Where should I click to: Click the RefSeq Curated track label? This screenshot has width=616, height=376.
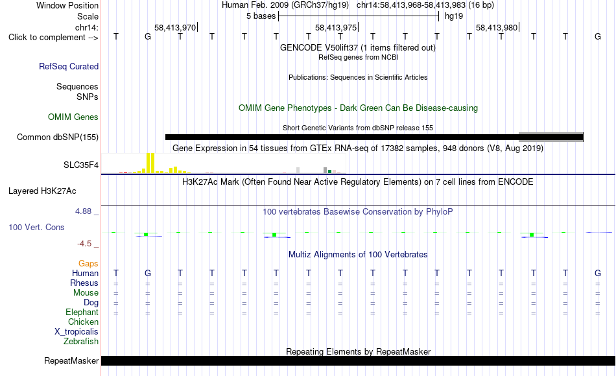pos(68,66)
